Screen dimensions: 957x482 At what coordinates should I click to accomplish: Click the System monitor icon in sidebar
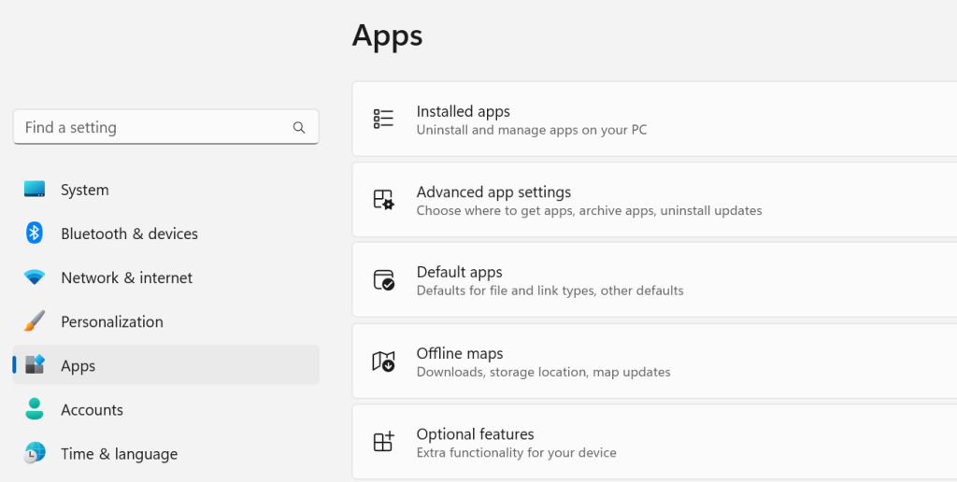click(35, 190)
